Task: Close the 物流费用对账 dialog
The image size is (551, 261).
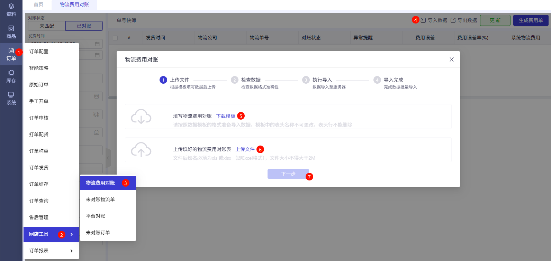Action: (x=451, y=59)
